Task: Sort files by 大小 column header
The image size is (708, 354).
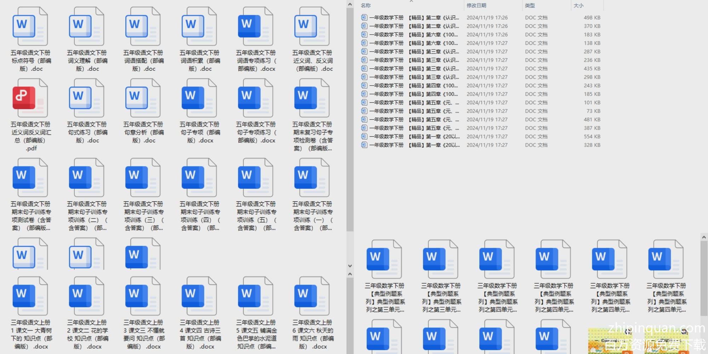Action: (578, 5)
